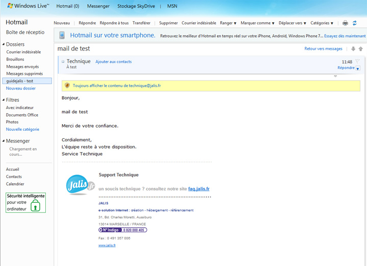Viewport: 367px width, 266px height.
Task: Click Nouveau dossier link
Action: click(x=20, y=88)
